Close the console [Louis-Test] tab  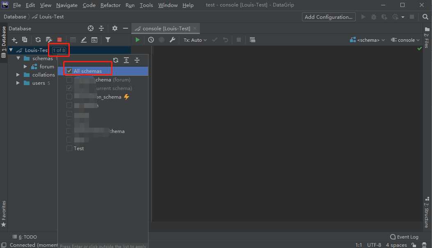pos(195,28)
